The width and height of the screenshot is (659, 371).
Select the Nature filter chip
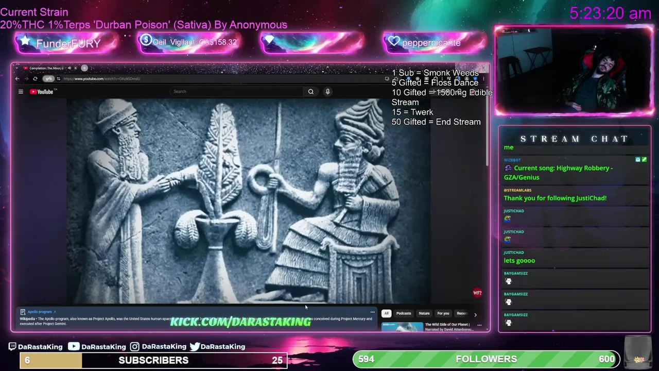[x=424, y=313]
